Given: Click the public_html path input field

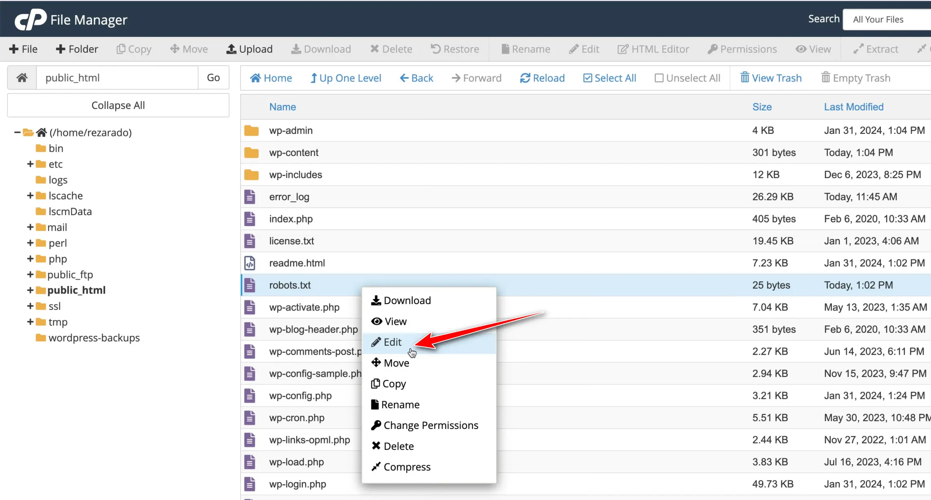Looking at the screenshot, I should (x=117, y=78).
